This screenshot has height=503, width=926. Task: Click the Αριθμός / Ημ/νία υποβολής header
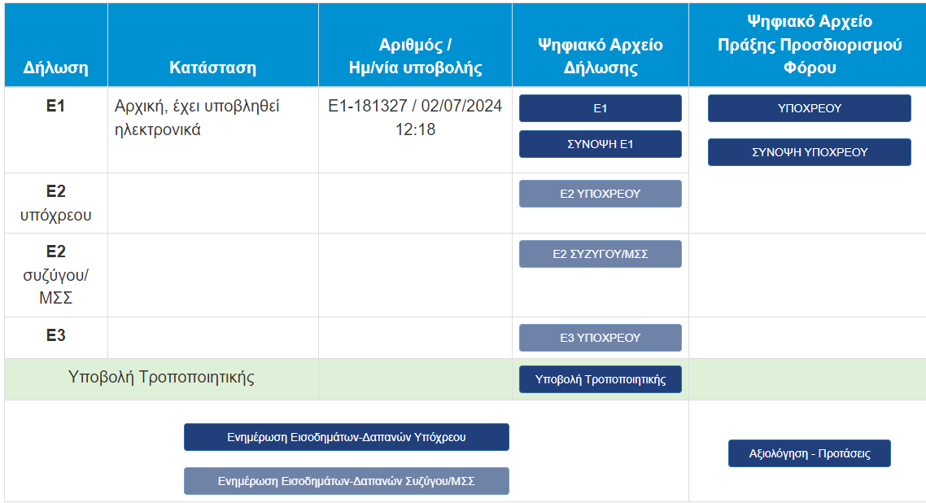tap(415, 56)
